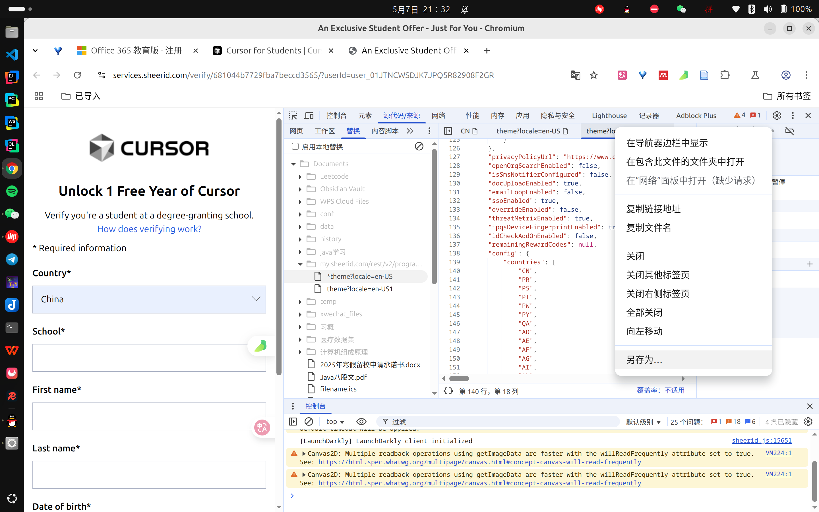819x512 pixels.
Task: Click the floating translate icon near First name
Action: [x=262, y=428]
